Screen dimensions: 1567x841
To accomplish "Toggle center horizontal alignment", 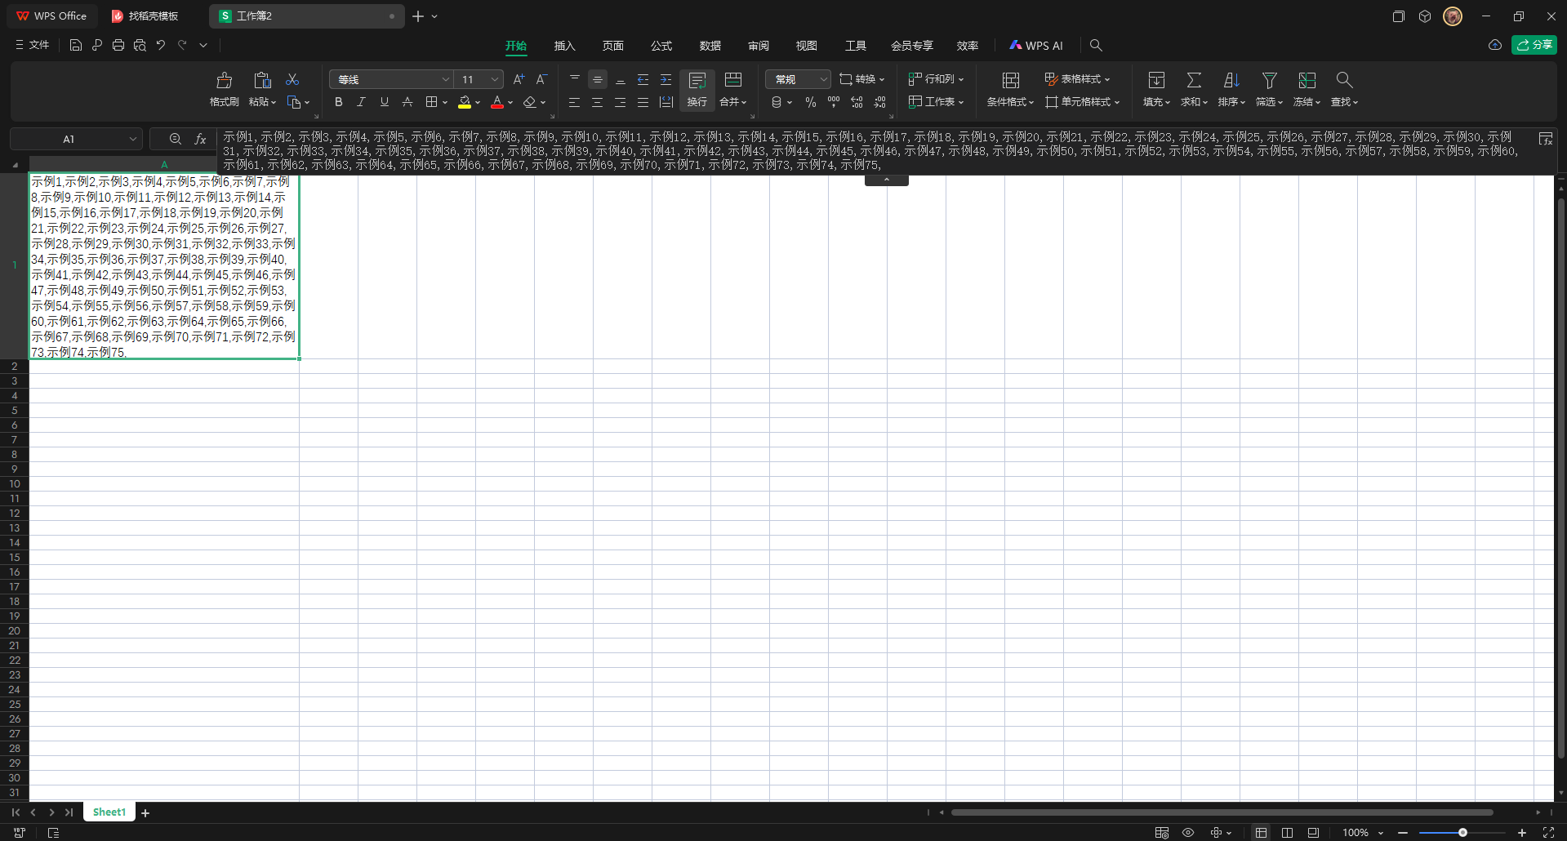I will tap(598, 102).
